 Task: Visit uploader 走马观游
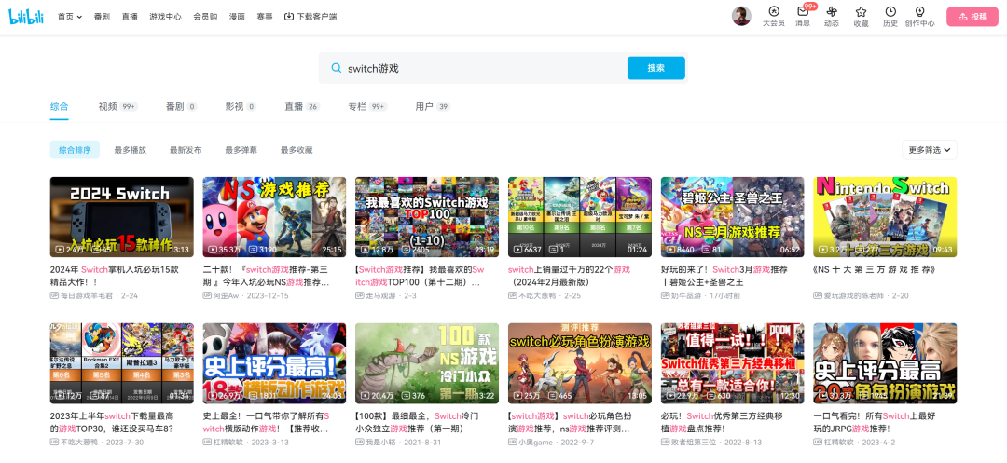pos(381,295)
